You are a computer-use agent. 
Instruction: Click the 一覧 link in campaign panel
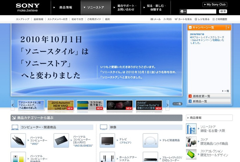(225, 91)
